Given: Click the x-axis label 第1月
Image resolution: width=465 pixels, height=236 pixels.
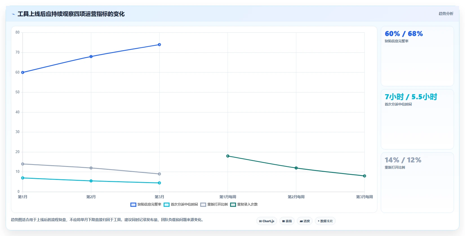Looking at the screenshot, I should pyautogui.click(x=23, y=197).
